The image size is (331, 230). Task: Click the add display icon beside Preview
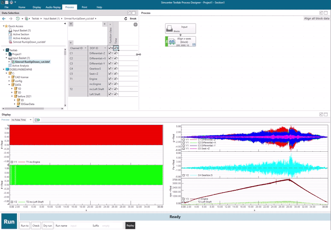point(37,120)
